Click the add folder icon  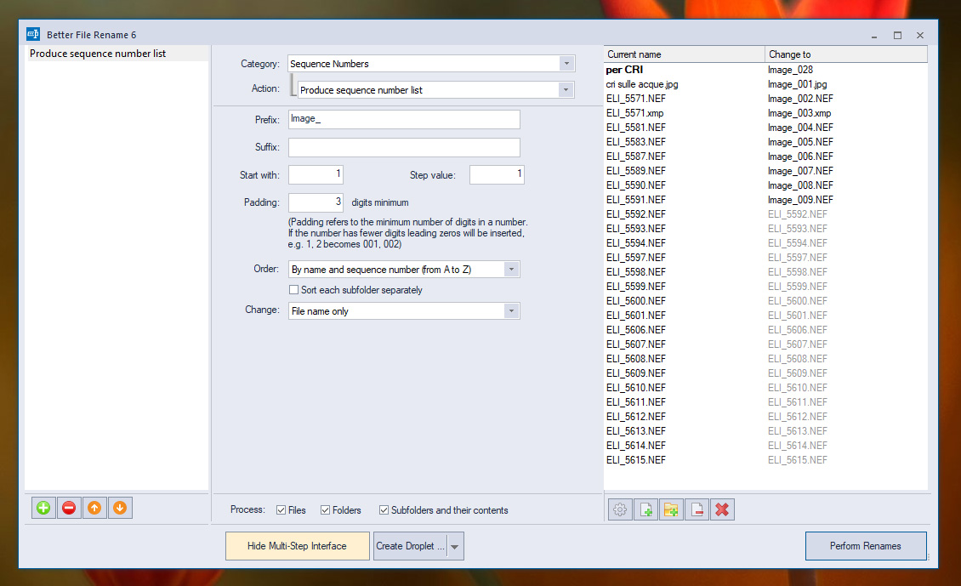pos(671,509)
